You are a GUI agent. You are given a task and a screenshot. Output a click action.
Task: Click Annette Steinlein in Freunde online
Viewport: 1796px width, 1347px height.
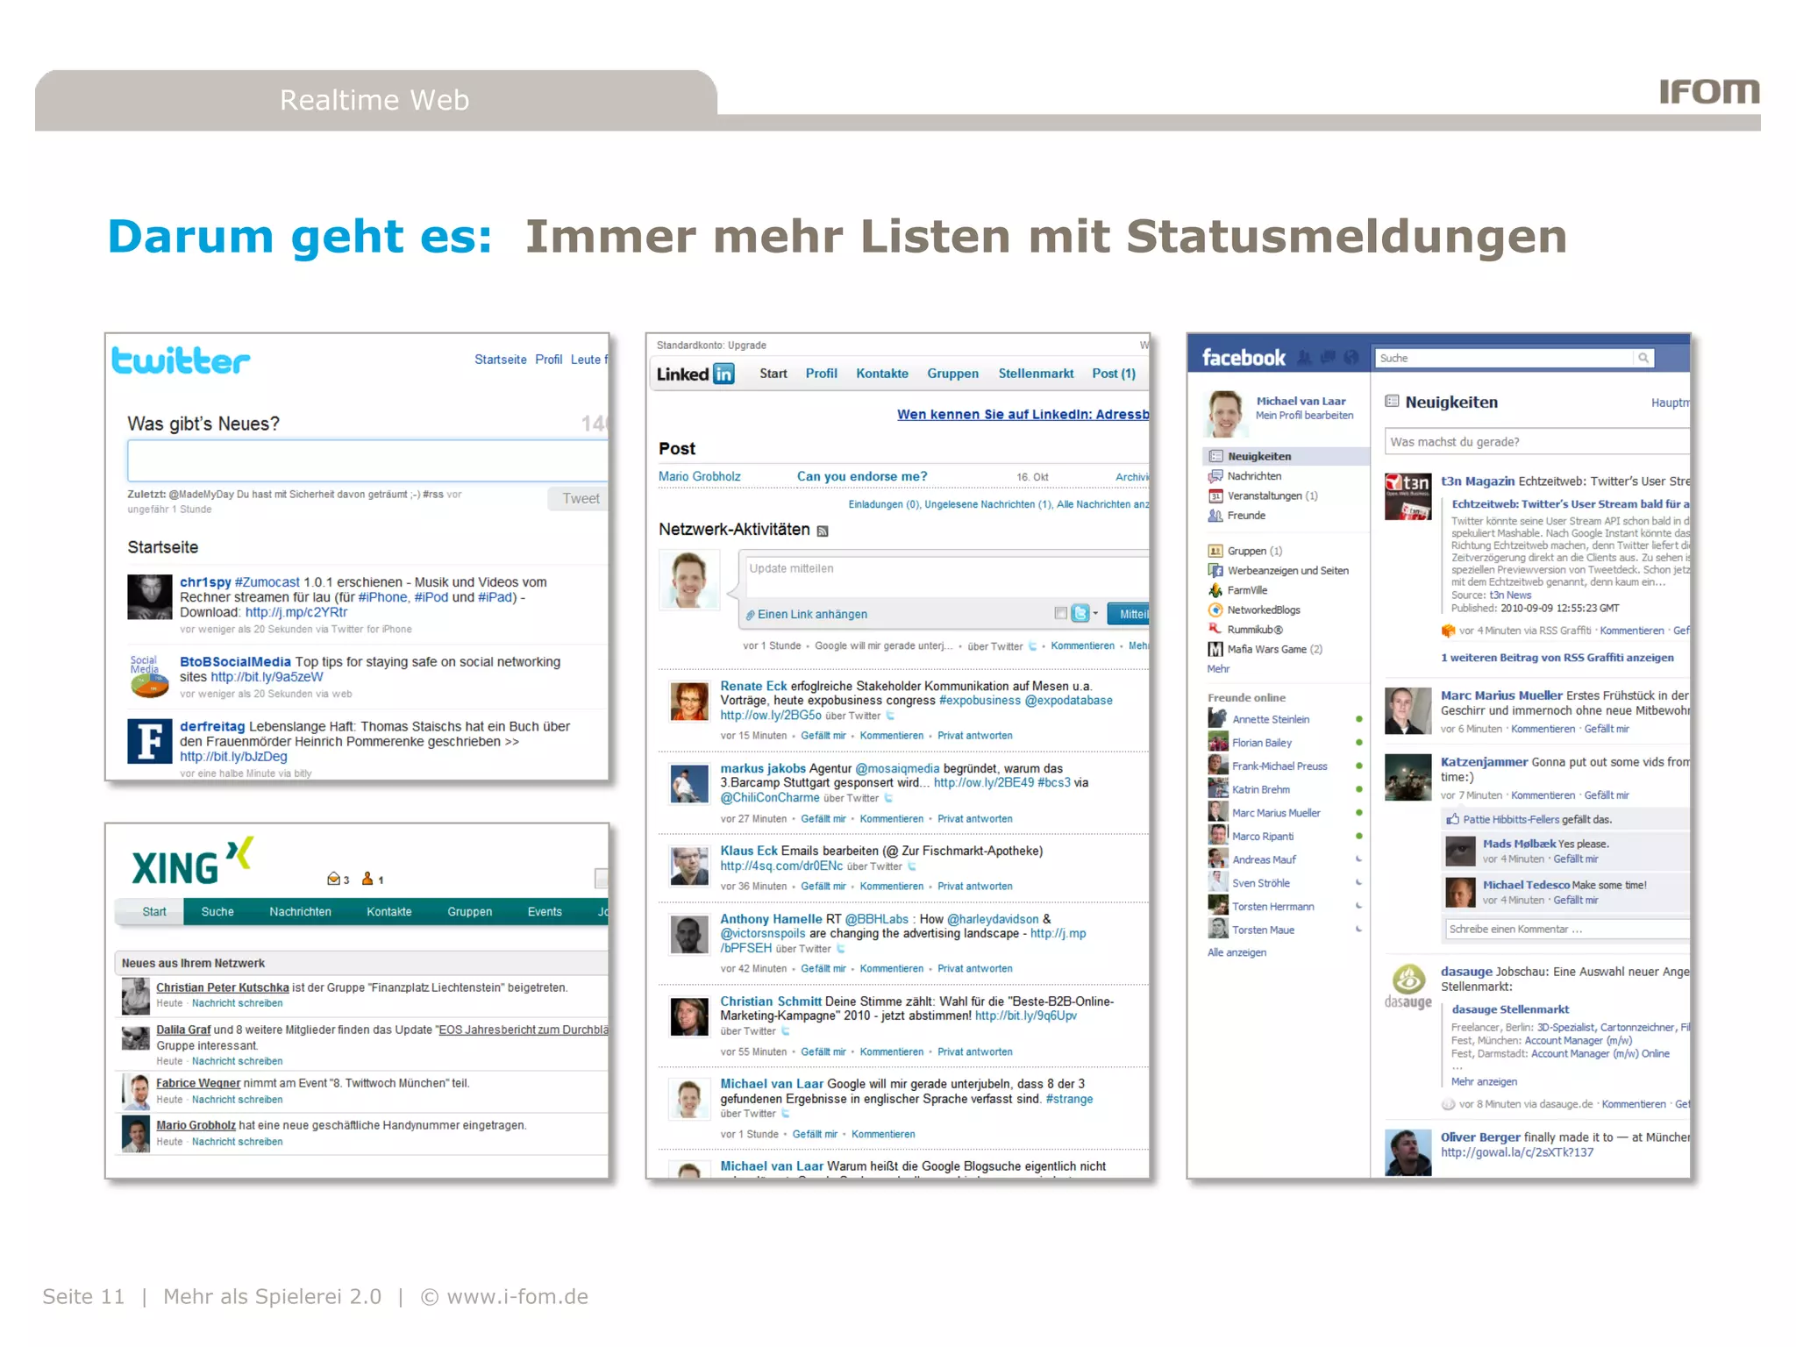click(1271, 720)
